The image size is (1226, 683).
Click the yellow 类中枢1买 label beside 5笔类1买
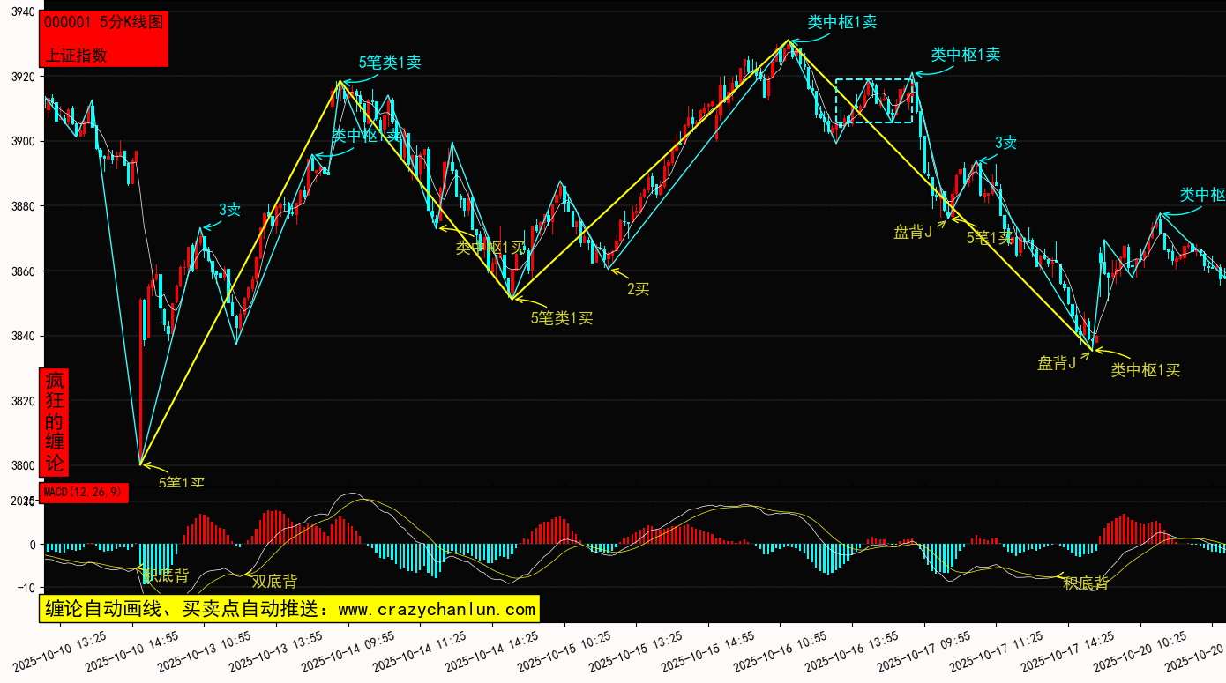coord(490,249)
